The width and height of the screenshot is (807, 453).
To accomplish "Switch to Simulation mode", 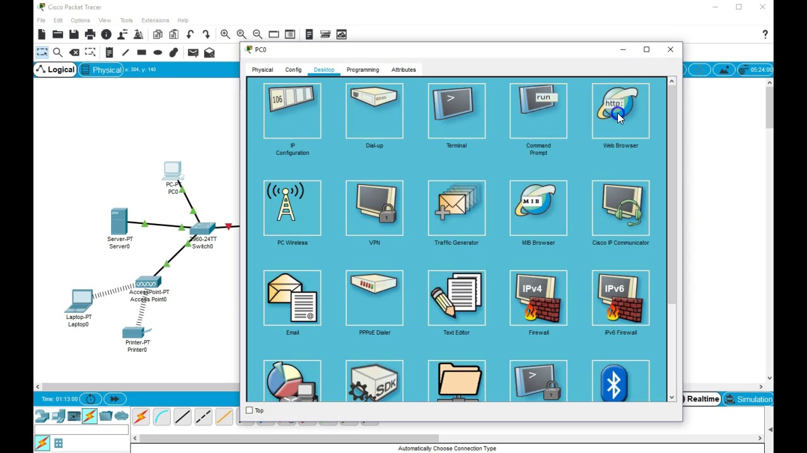I will [751, 399].
